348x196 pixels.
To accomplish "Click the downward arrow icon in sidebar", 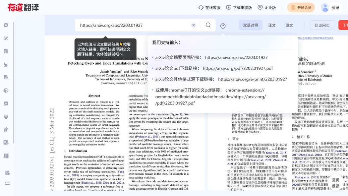I will pos(6,64).
